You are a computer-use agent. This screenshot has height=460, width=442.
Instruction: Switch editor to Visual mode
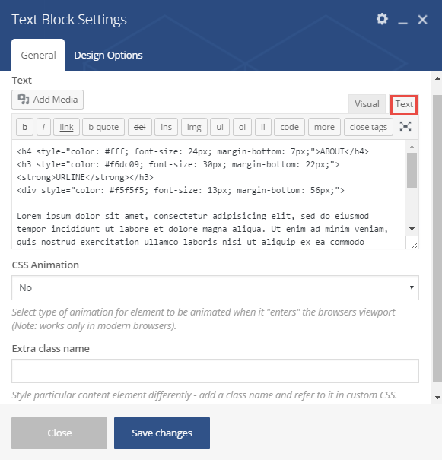[x=367, y=104]
